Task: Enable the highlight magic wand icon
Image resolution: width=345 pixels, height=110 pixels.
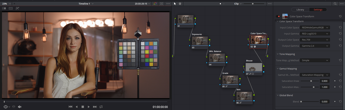Action: tap(17, 8)
